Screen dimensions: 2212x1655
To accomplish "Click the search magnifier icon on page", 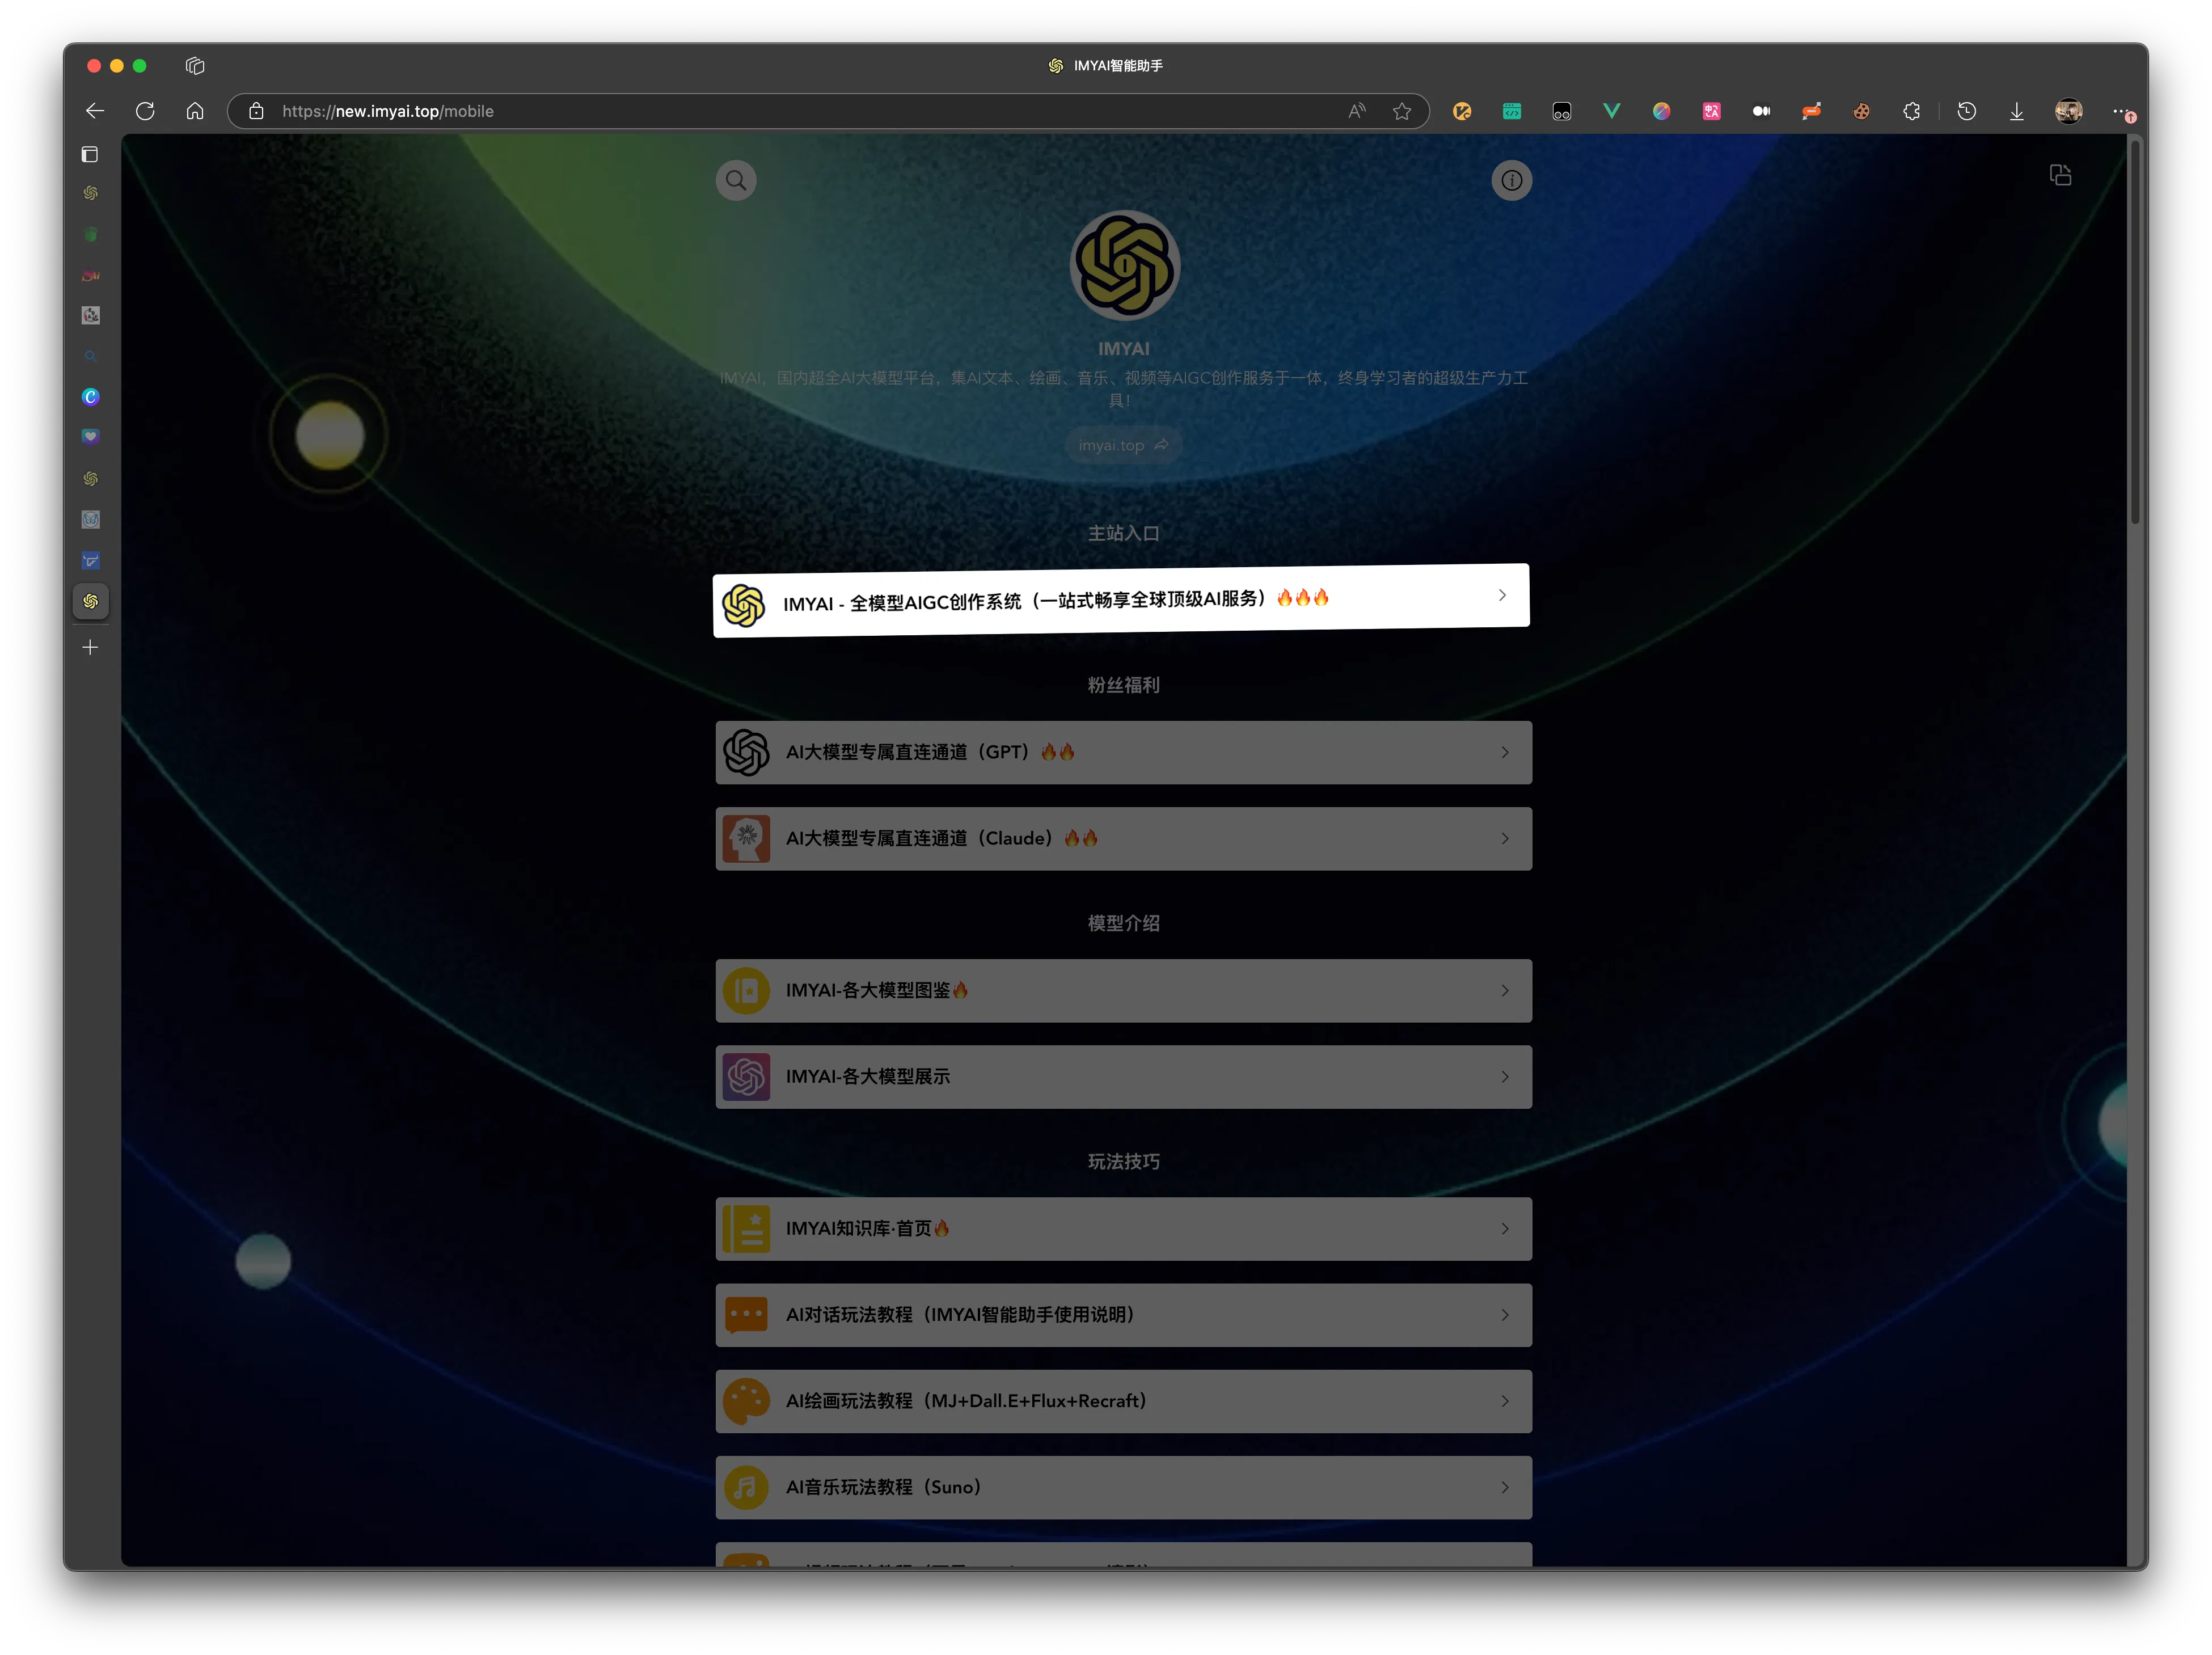I will tap(736, 181).
